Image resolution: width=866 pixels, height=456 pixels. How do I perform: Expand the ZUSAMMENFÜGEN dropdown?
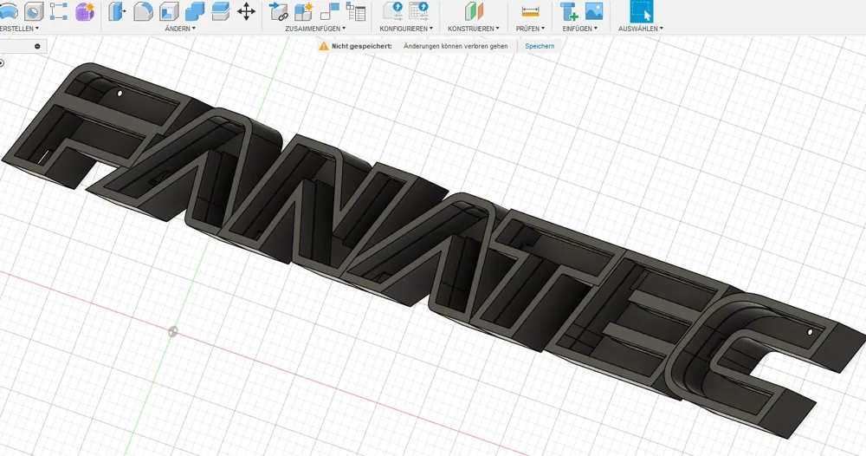[315, 29]
